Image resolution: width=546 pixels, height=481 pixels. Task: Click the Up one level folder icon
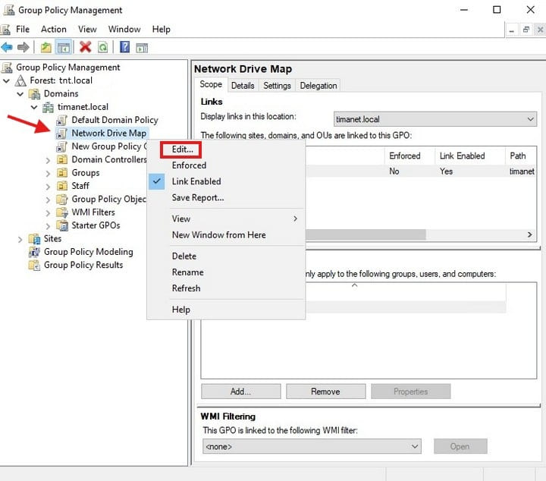45,47
